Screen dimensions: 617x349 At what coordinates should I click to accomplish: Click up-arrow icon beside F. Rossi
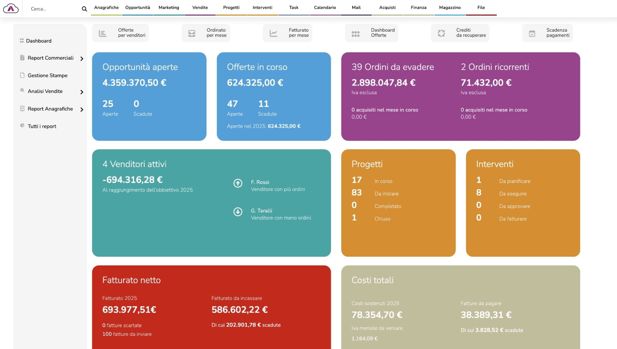238,183
